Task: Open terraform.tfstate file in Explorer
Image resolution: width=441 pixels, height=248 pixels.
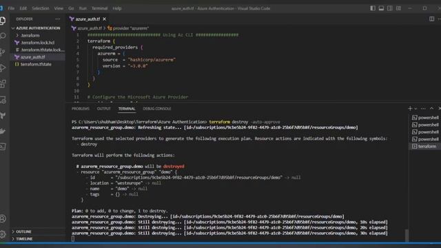Action: 38,64
